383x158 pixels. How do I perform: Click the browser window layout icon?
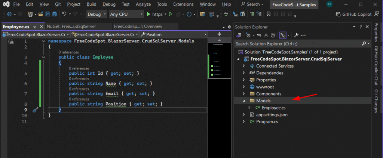pos(212,15)
